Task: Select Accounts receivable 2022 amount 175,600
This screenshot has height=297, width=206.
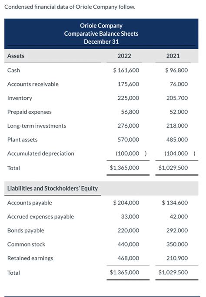Action: (128, 84)
